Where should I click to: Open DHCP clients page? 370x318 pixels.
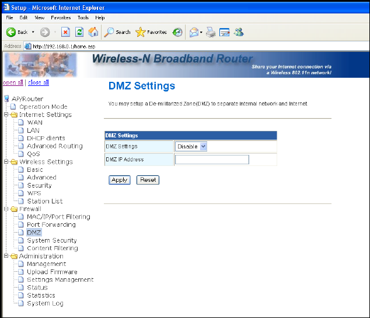(46, 138)
